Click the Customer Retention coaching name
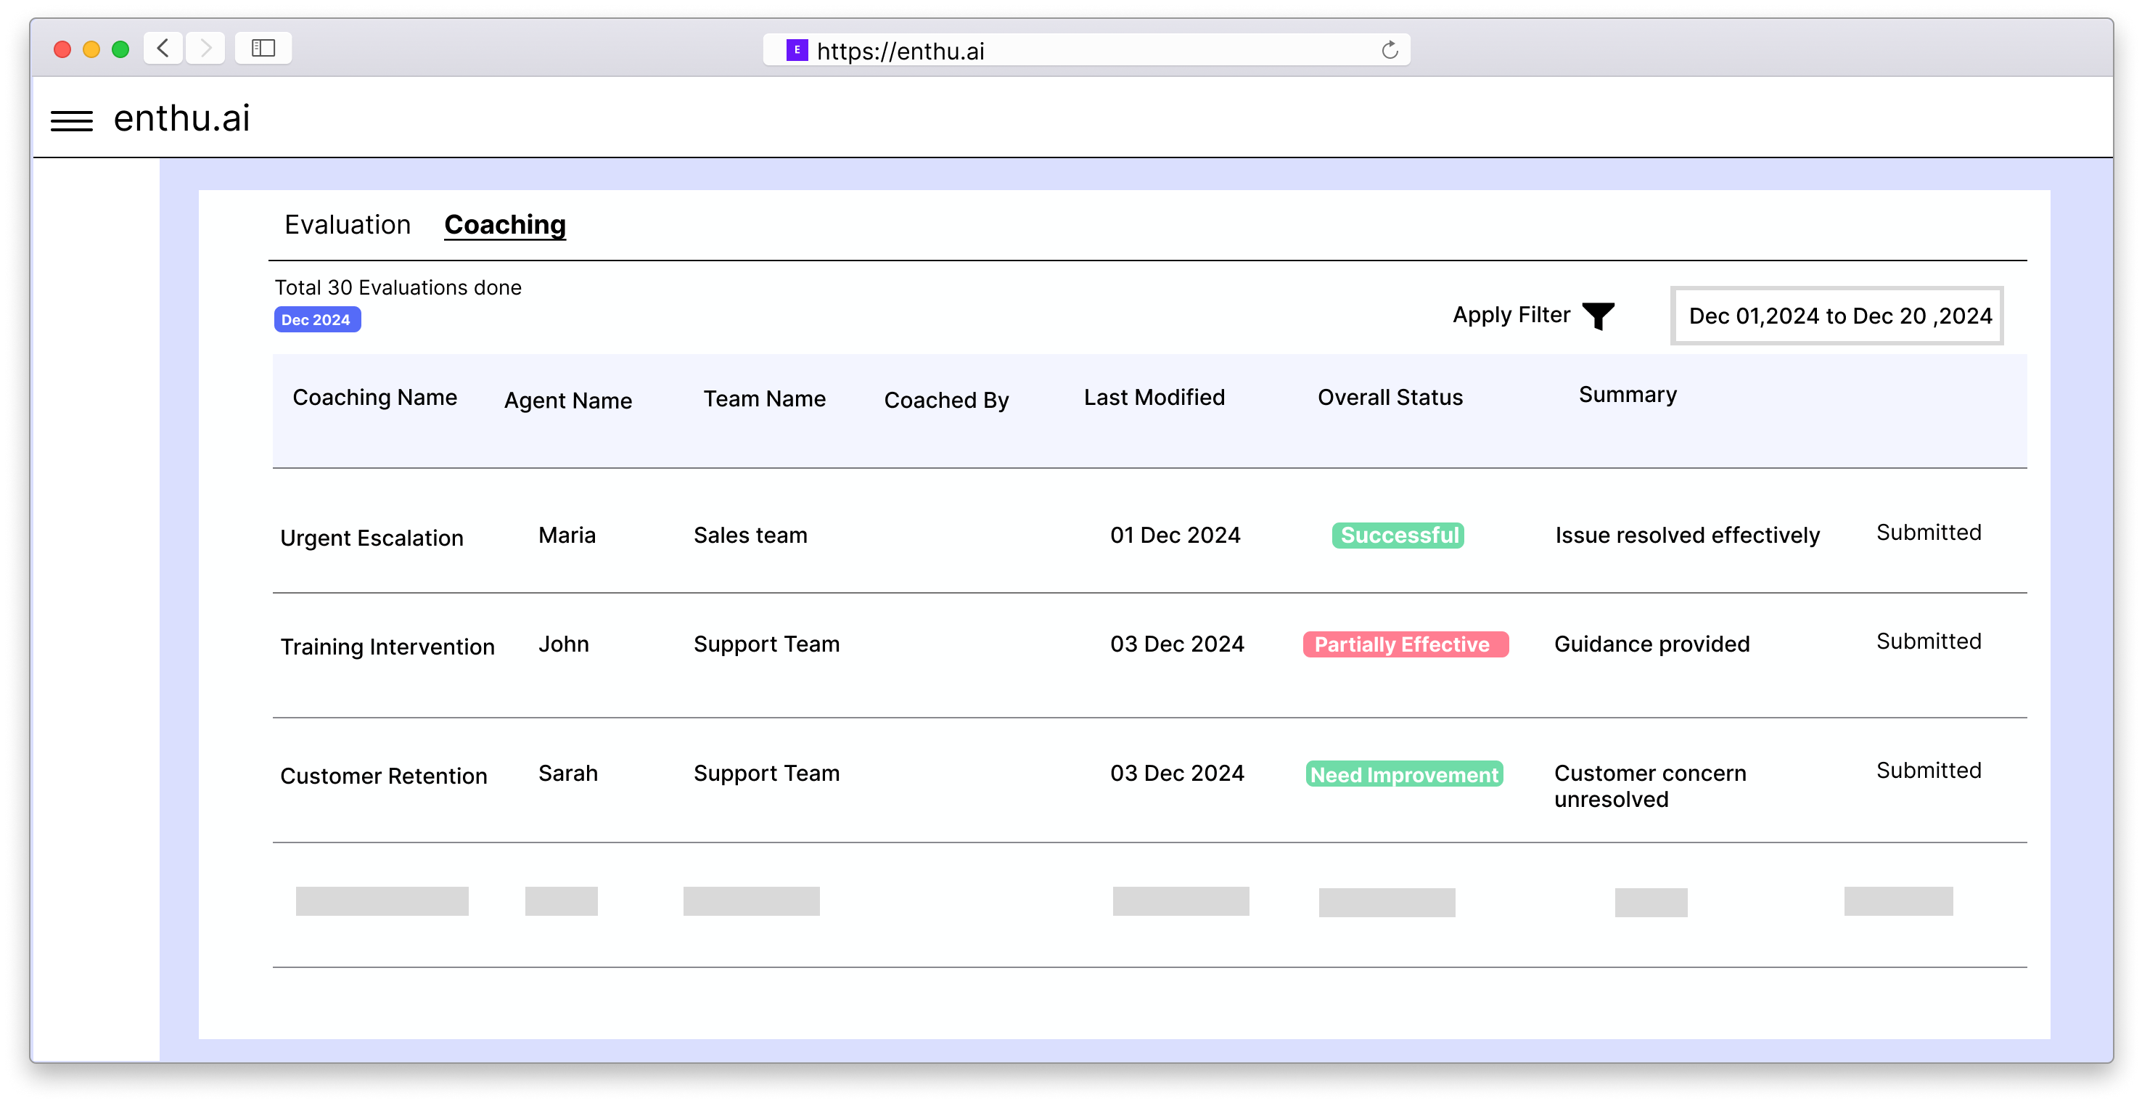 (x=384, y=774)
